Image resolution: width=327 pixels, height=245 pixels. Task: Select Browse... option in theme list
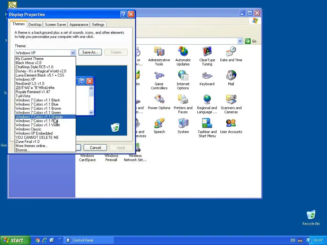coord(45,150)
